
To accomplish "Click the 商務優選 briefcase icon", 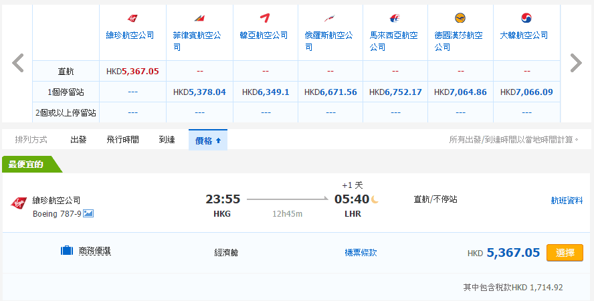I will click(x=67, y=252).
